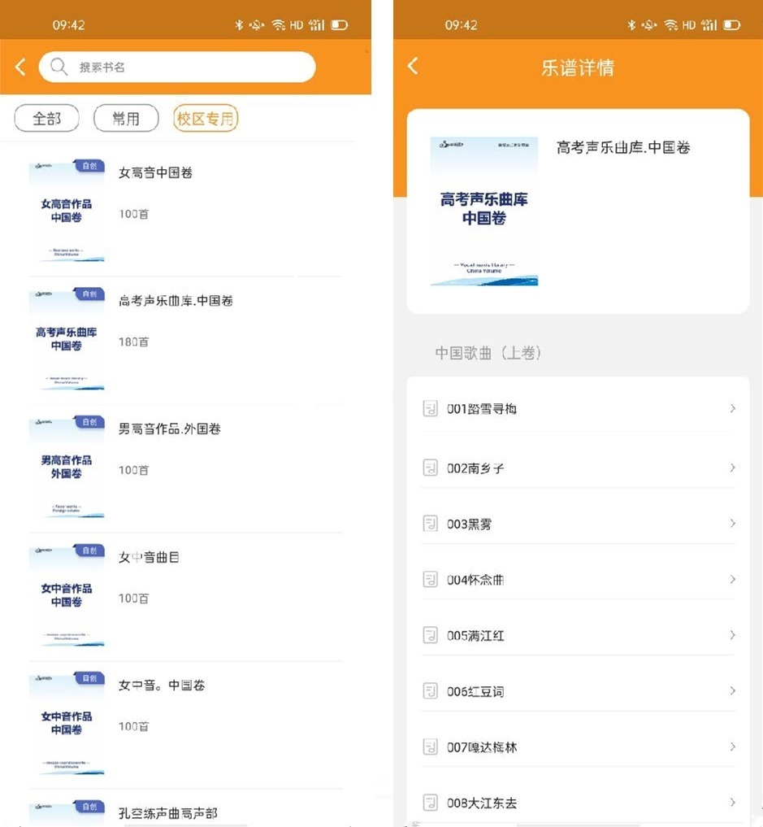Tap the magnifier icon in search field
The height and width of the screenshot is (827, 763).
tap(59, 67)
